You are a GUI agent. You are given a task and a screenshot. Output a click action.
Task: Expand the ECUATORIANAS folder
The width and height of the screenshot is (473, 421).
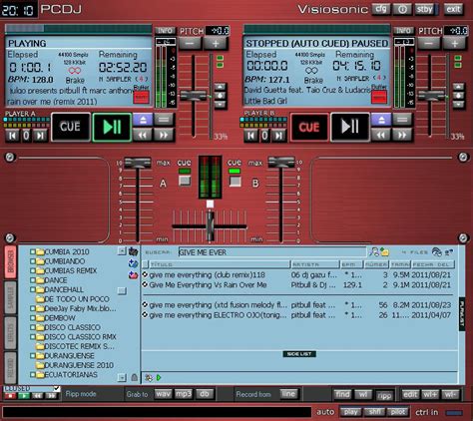(33, 375)
